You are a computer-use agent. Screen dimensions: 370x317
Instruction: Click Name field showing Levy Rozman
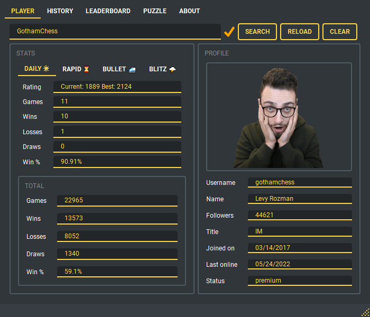point(300,199)
